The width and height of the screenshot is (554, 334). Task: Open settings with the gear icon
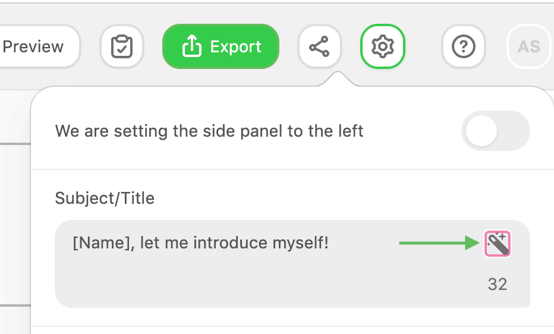click(x=383, y=46)
